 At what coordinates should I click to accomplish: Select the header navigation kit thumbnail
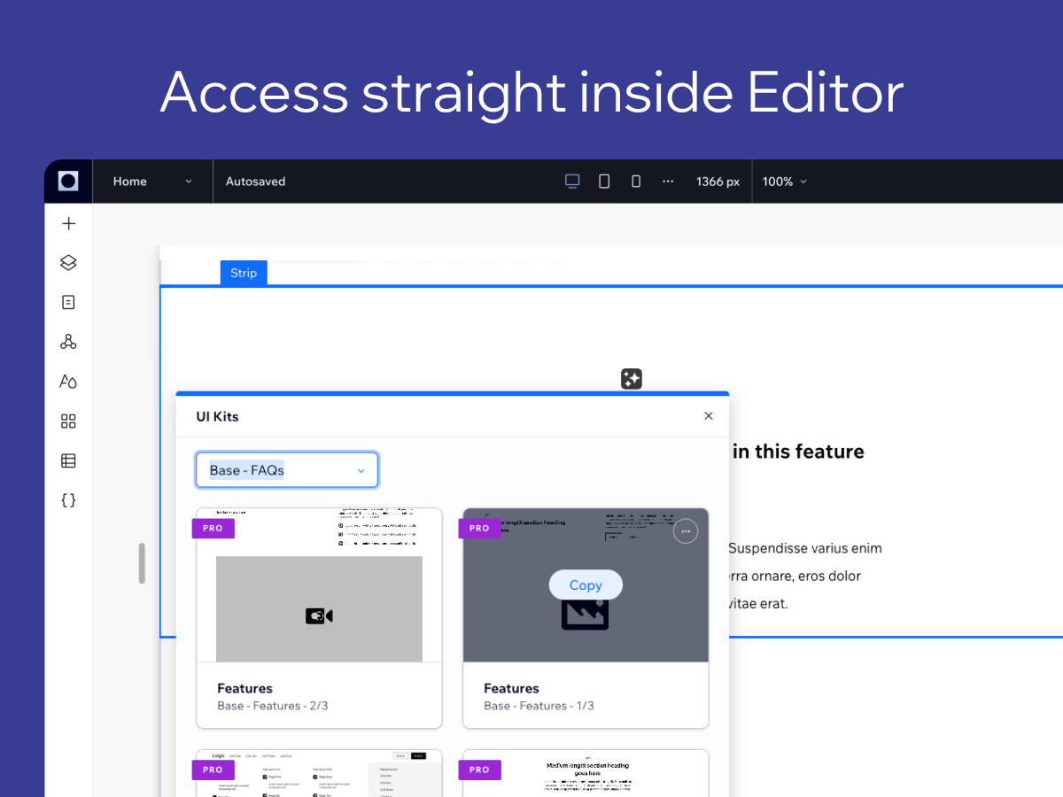(319, 773)
